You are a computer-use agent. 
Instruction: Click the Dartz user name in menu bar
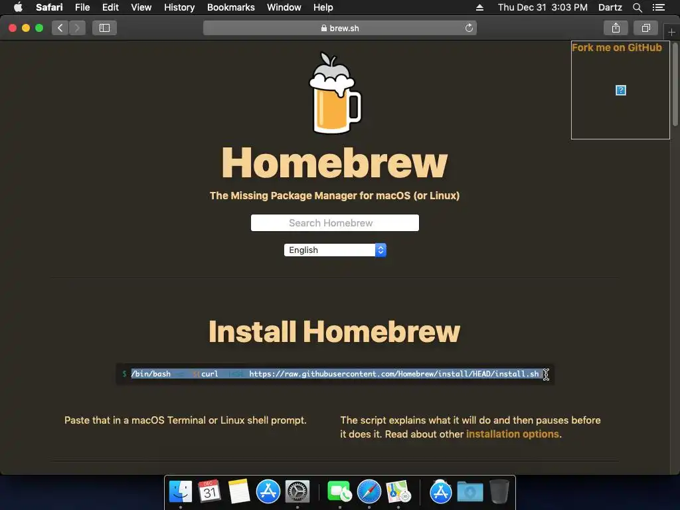[x=610, y=7]
